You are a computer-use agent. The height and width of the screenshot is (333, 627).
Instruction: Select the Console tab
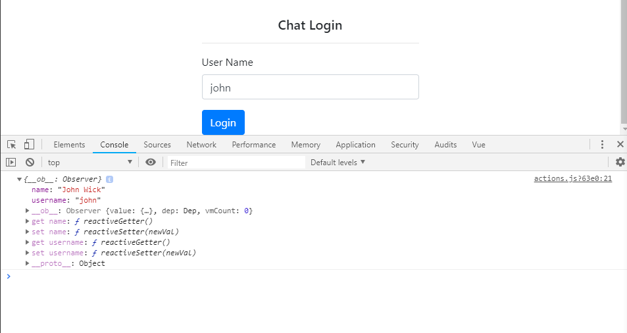(114, 145)
